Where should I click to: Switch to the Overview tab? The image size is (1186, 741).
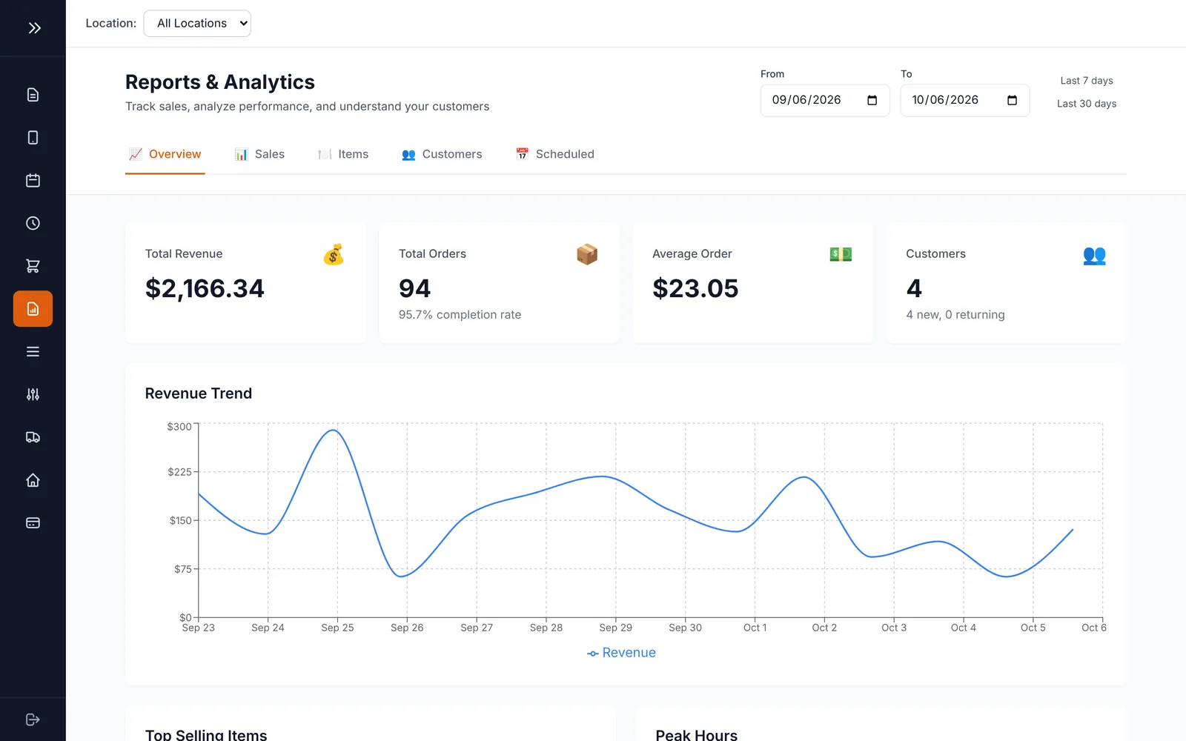click(x=165, y=154)
